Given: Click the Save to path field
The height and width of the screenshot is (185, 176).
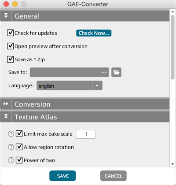Looking at the screenshot, I should tap(65, 72).
